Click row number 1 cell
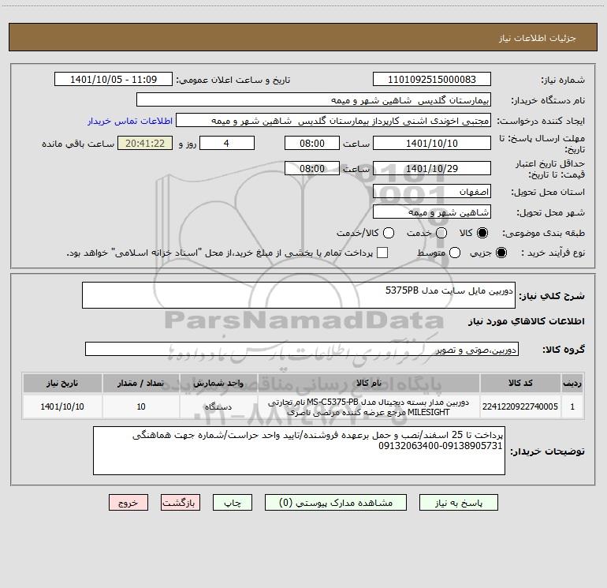The image size is (607, 588). [x=572, y=406]
